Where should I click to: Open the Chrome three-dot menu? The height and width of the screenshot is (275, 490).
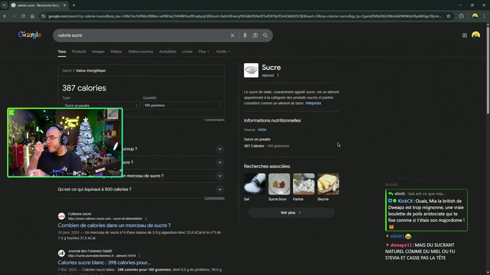(484, 16)
